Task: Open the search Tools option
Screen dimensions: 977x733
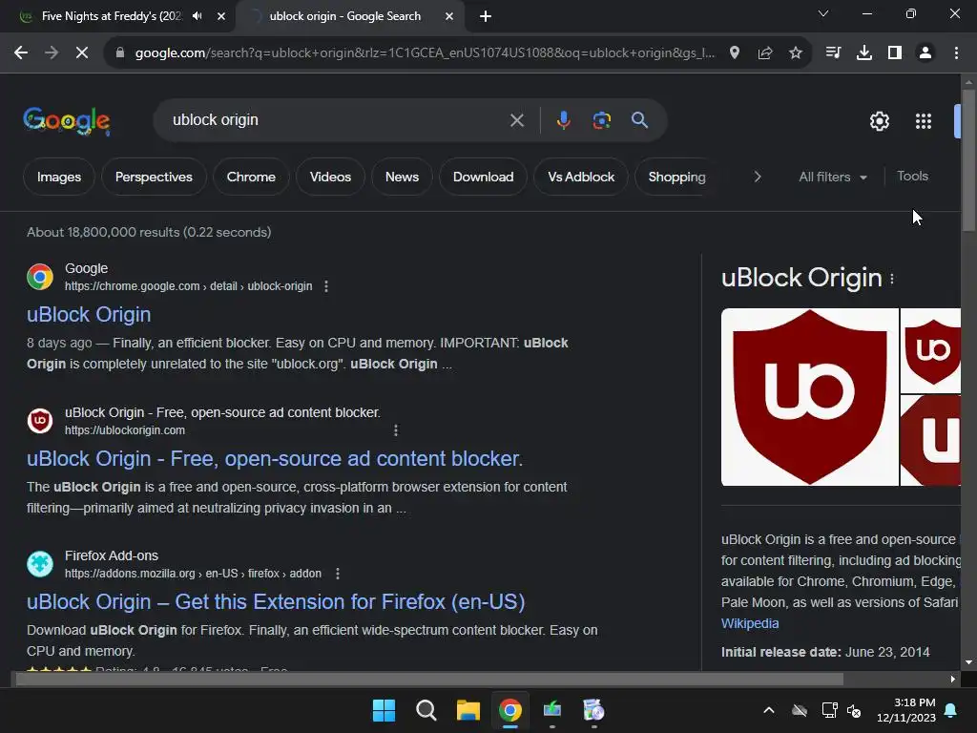Action: coord(913,177)
